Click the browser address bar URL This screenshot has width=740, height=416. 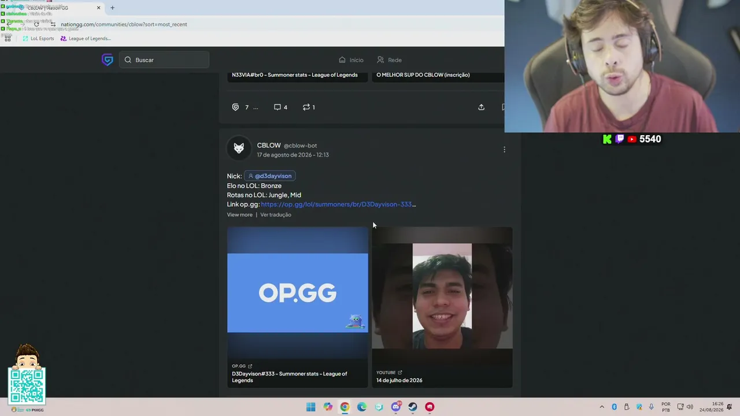tap(124, 24)
